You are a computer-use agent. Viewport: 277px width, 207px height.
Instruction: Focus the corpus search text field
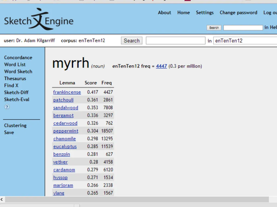[176, 41]
